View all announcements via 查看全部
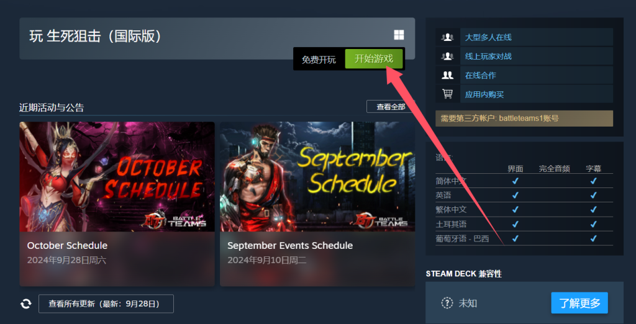 click(x=391, y=107)
